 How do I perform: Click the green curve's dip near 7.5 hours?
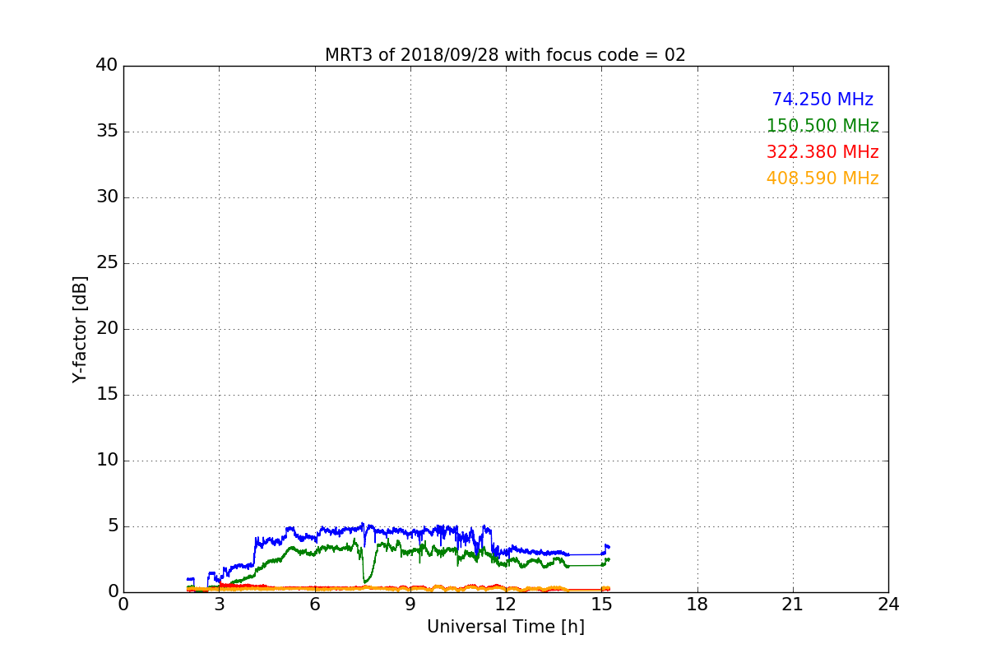click(x=365, y=581)
